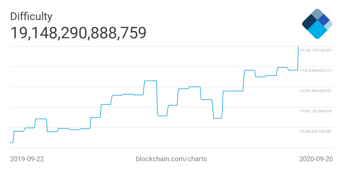Image resolution: width=343 pixels, height=171 pixels.
Task: Select the large 19,148,290,888,759 value
Action: point(78,33)
